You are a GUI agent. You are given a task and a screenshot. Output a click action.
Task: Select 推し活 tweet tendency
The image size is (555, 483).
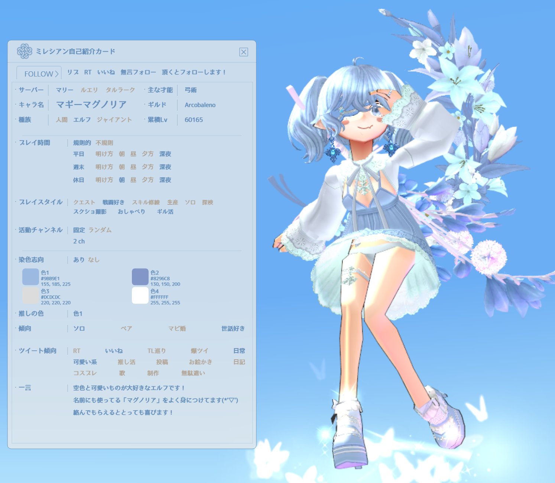127,362
